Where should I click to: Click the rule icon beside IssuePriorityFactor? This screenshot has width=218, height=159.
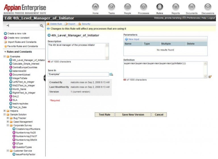coord(14,154)
